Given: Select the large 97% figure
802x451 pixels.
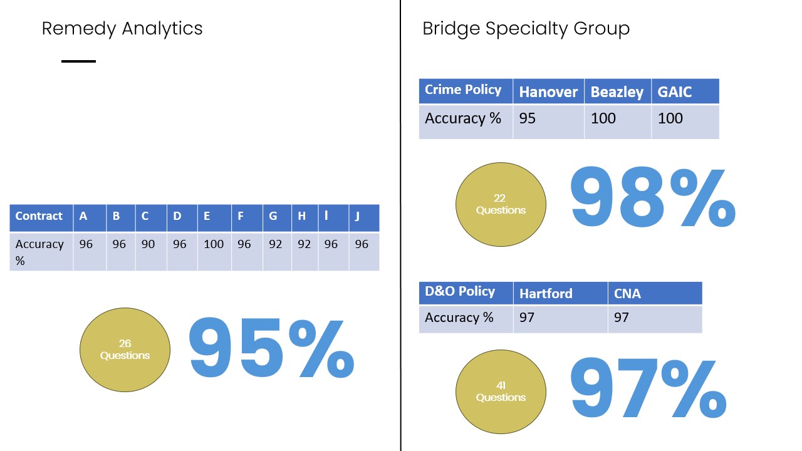Looking at the screenshot, I should click(648, 389).
